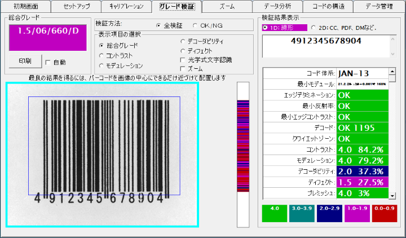The height and width of the screenshot is (238, 406).
Task: Click the scan grade color strip
Action: point(243,155)
